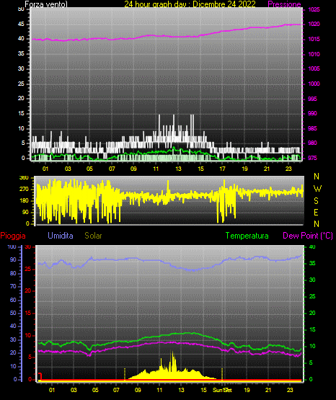Select the '990' pressure axis value
This screenshot has height=400, width=336.
click(312, 114)
